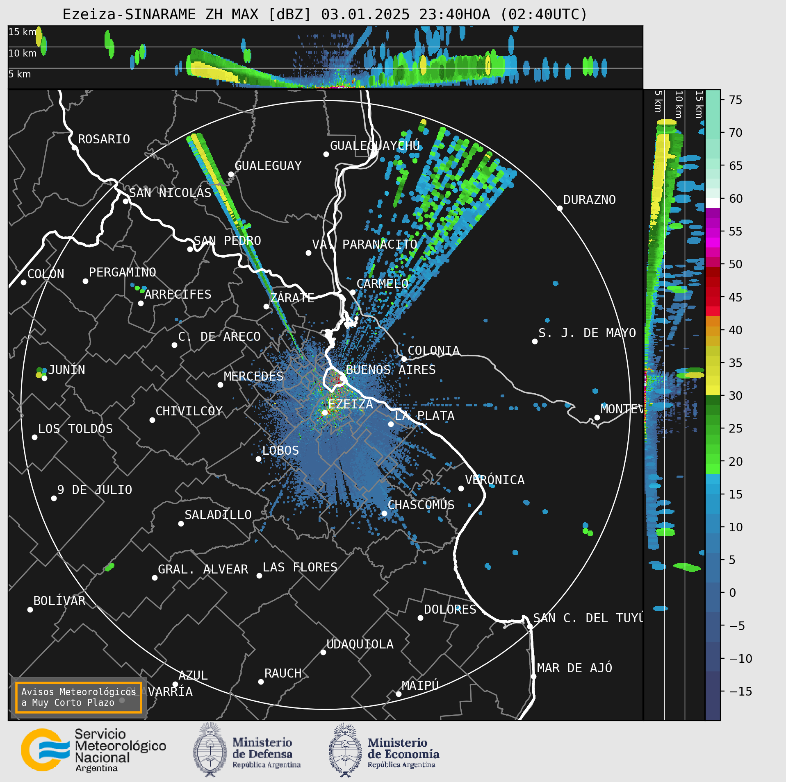Select the ROSARIO city label

point(104,139)
